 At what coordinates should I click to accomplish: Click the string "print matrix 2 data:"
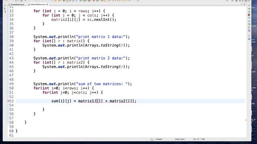click(100, 58)
